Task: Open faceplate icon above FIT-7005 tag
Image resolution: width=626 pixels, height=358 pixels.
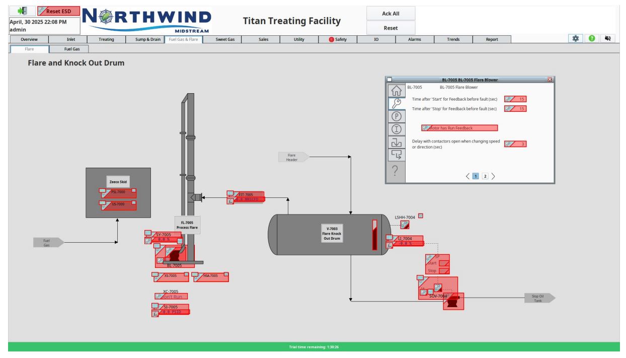Action: [x=230, y=193]
